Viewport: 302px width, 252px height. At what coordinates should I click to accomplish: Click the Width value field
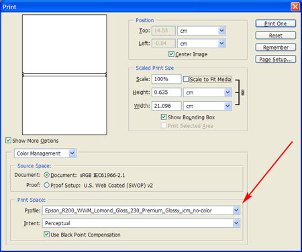pyautogui.click(x=166, y=106)
